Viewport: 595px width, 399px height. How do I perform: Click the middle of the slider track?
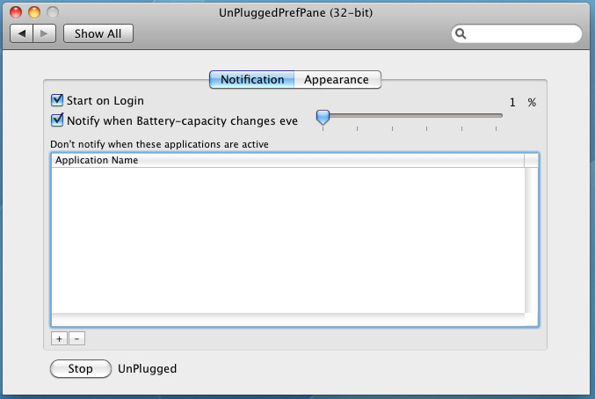pyautogui.click(x=410, y=116)
